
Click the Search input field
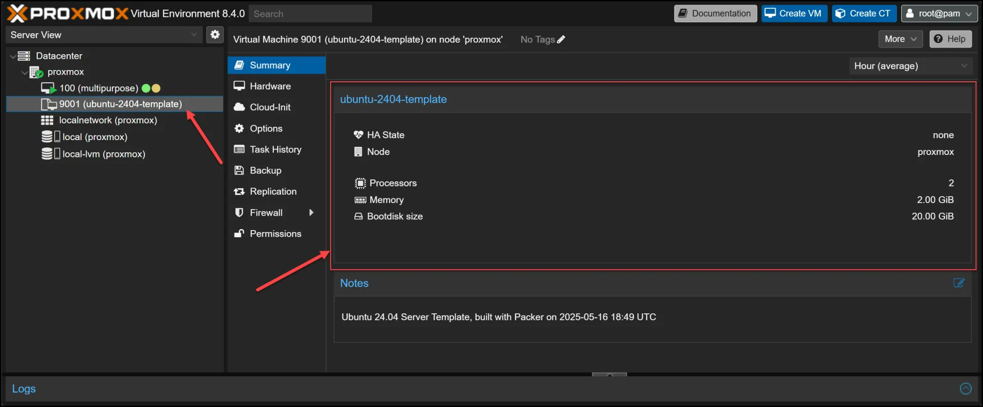tap(310, 14)
